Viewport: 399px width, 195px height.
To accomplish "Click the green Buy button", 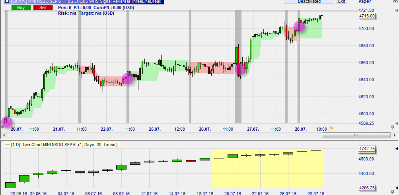I will pyautogui.click(x=21, y=7).
